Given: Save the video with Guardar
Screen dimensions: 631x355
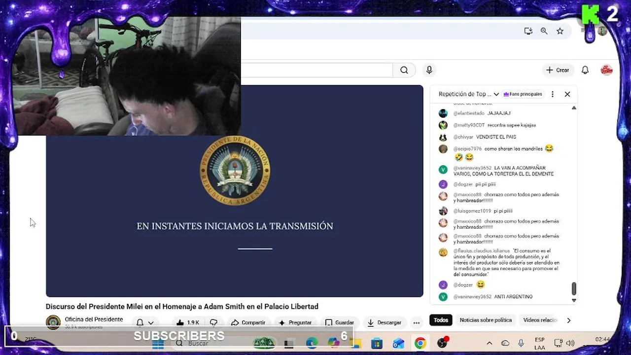Looking at the screenshot, I should pyautogui.click(x=339, y=322).
